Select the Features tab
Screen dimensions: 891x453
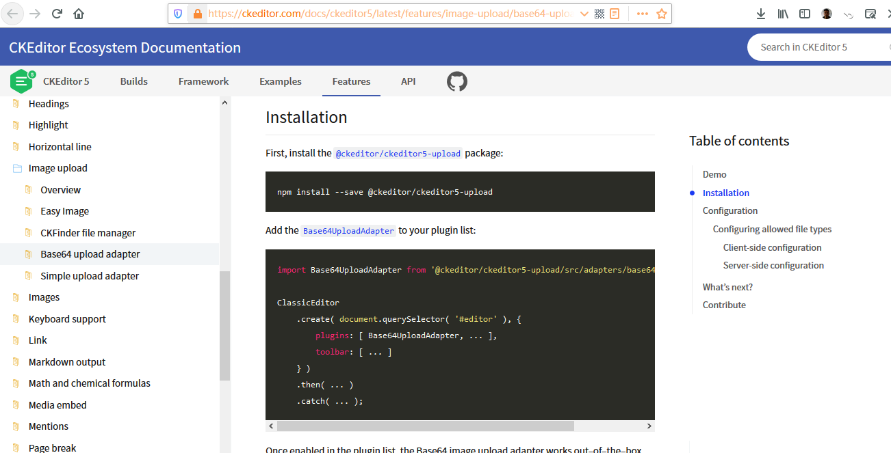pos(351,81)
